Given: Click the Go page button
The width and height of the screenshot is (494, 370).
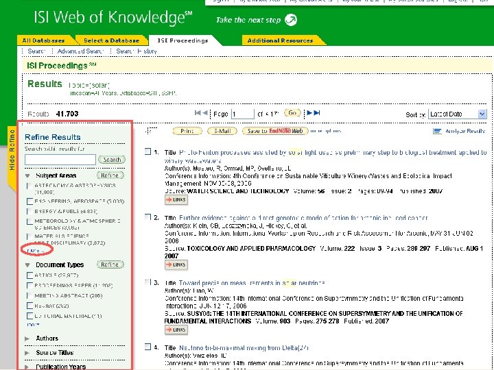Looking at the screenshot, I should pos(292,113).
